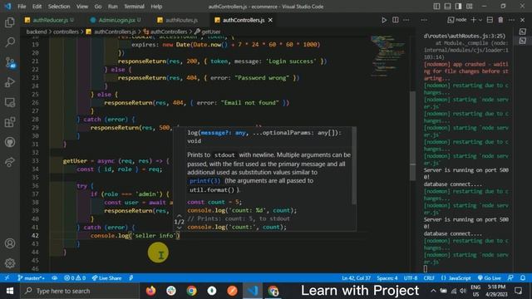Open the Search view in activity bar

pos(10,42)
